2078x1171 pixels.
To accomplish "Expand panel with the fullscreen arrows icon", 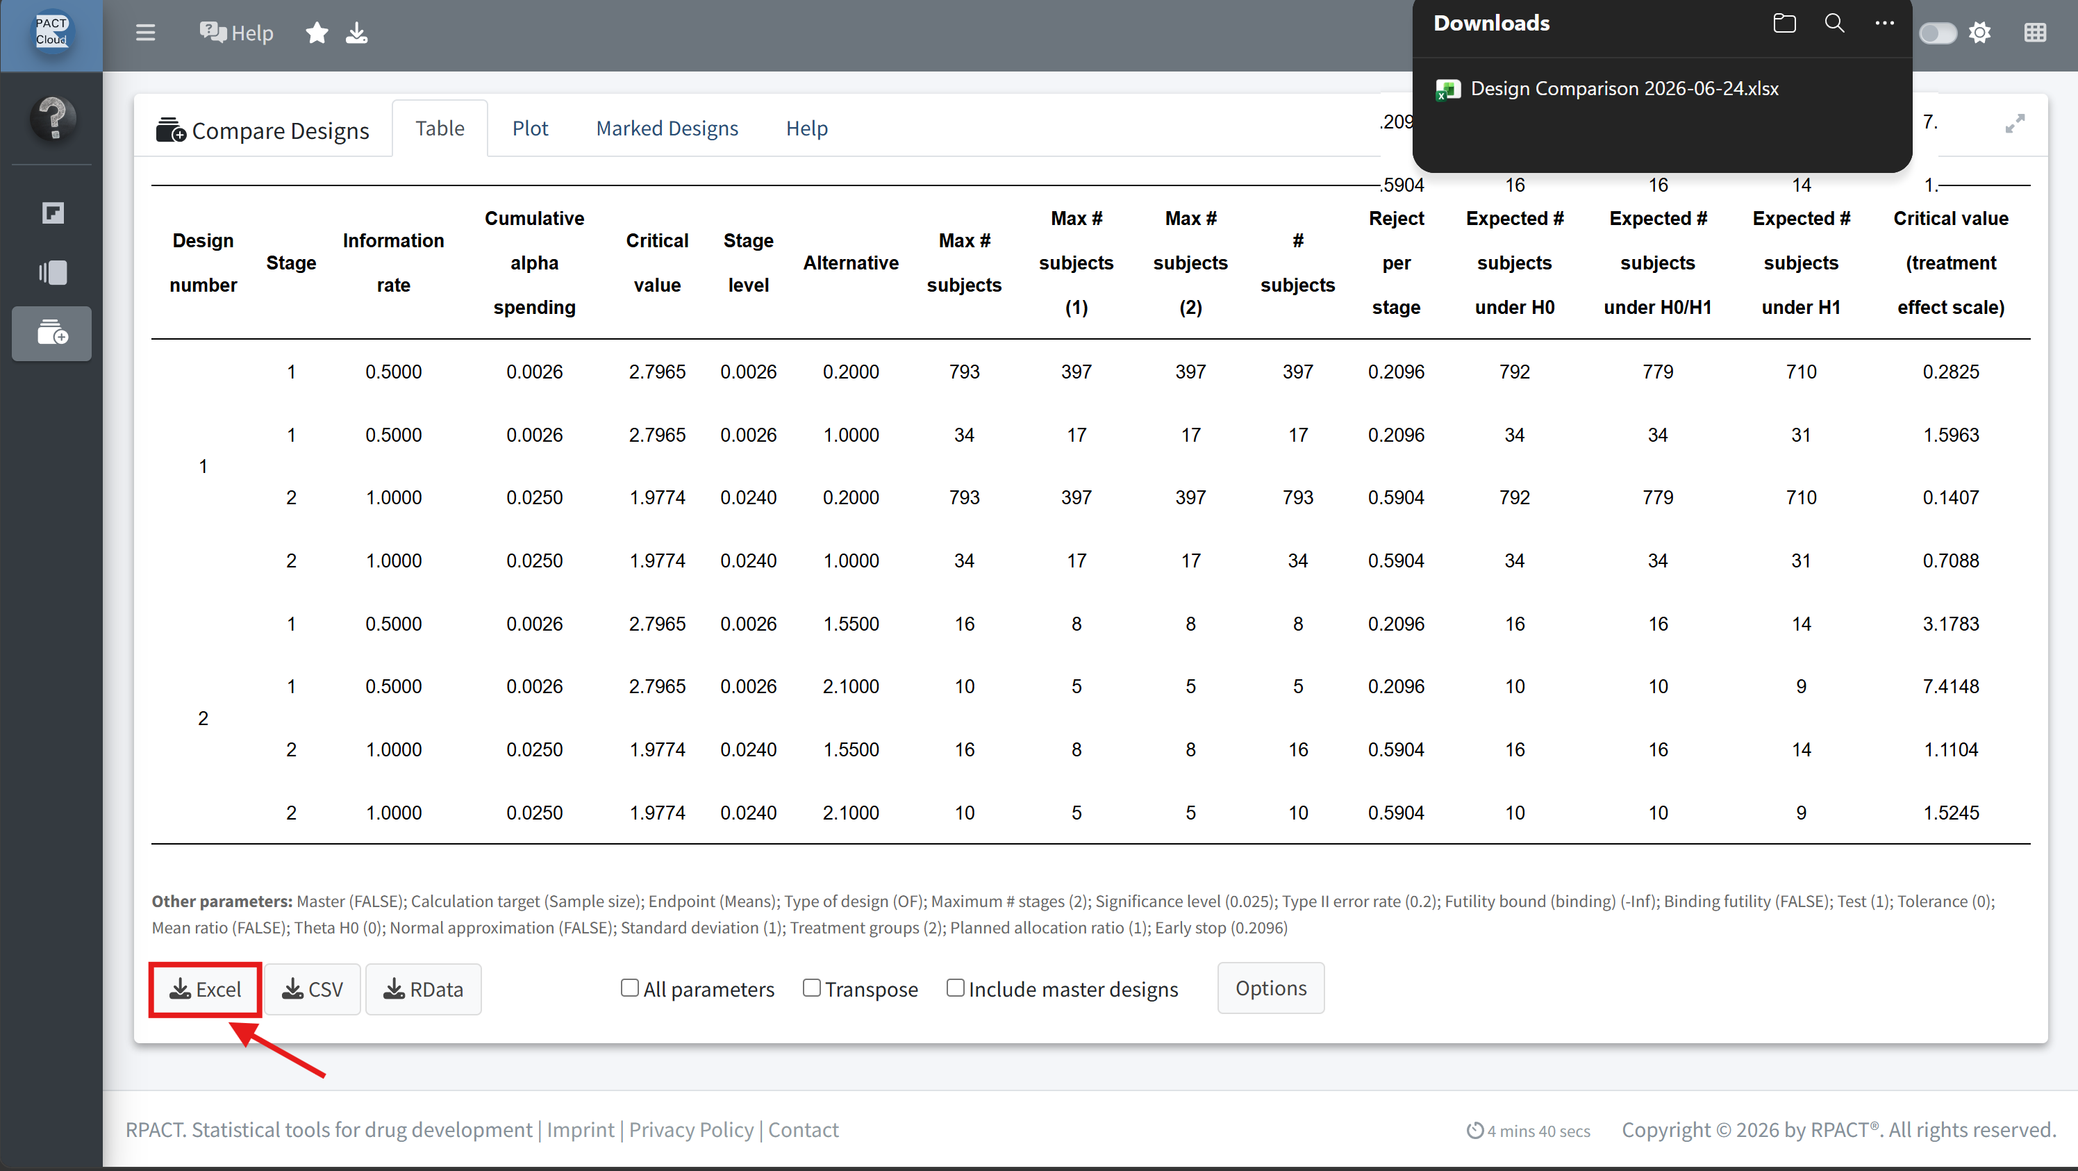I will click(x=2015, y=124).
